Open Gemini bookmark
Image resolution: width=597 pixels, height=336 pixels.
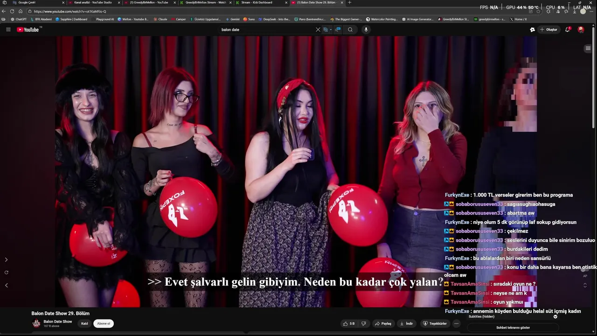pyautogui.click(x=233, y=19)
